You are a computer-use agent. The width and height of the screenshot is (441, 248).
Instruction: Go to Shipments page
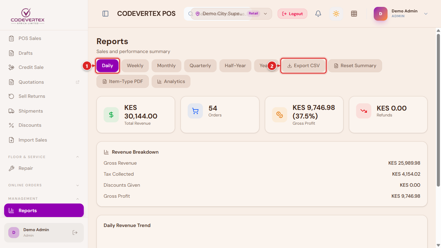(44, 111)
